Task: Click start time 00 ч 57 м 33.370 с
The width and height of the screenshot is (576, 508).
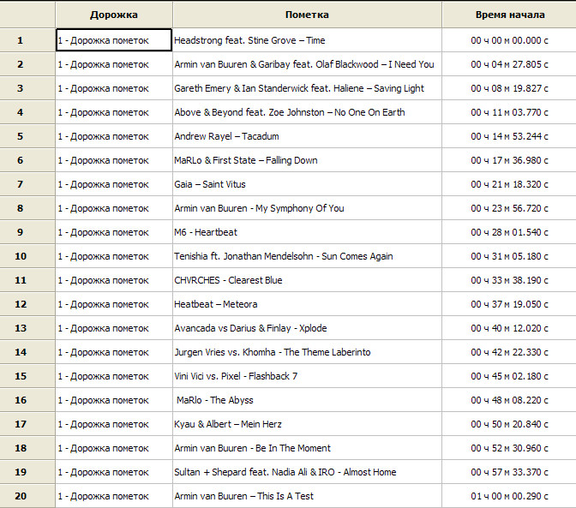Action: coord(509,472)
